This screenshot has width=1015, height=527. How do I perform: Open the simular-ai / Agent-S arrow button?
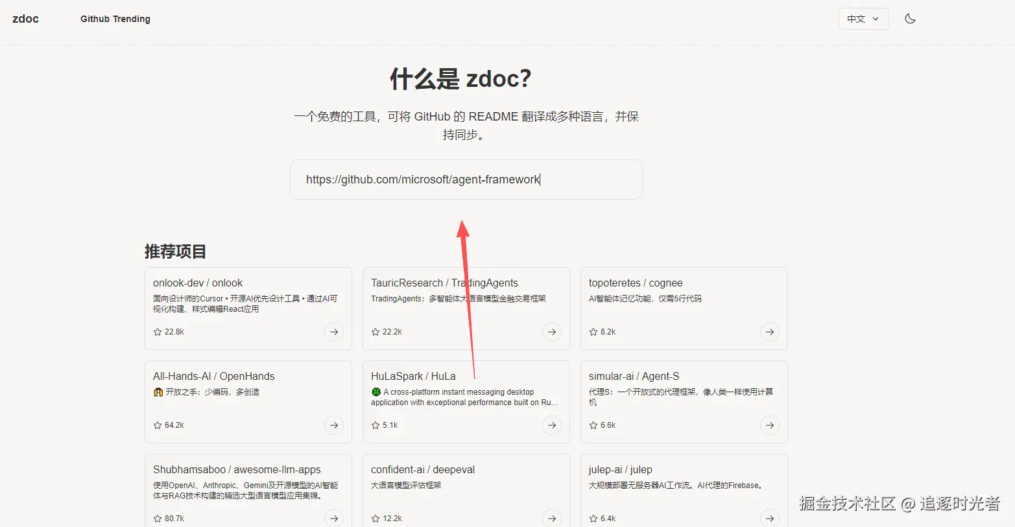[770, 425]
